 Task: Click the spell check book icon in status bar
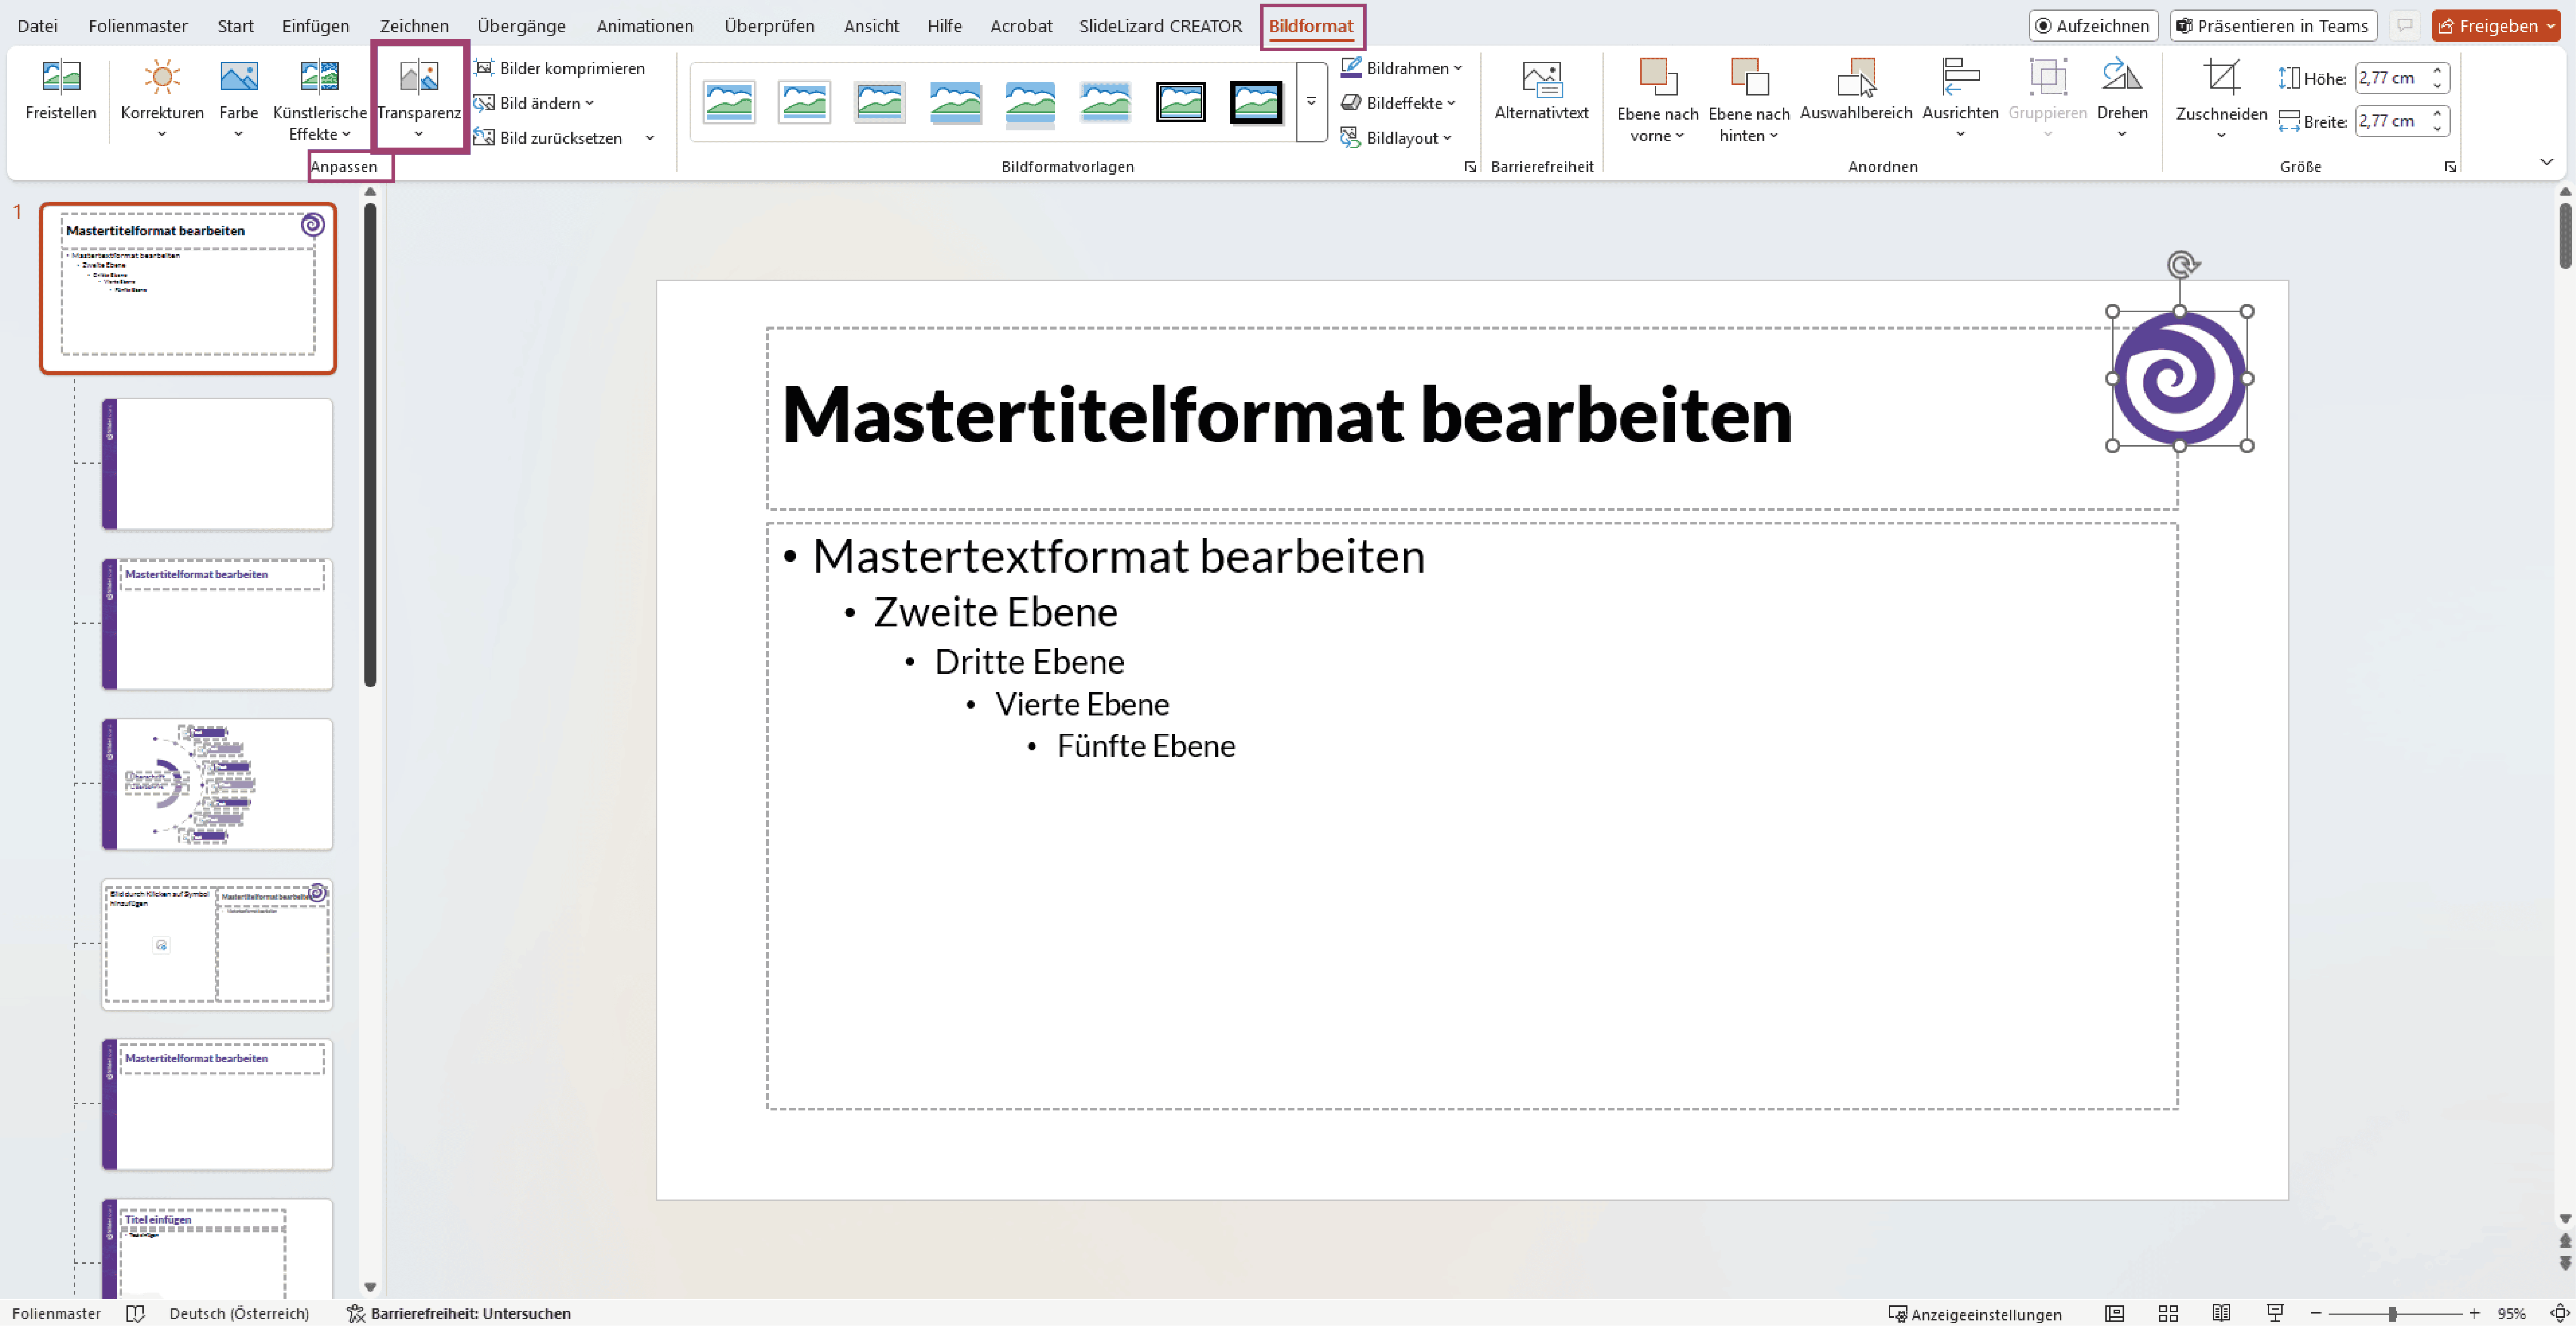(136, 1313)
